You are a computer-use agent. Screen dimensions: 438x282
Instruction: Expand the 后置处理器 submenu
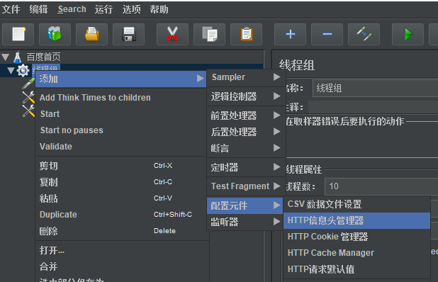coord(246,132)
